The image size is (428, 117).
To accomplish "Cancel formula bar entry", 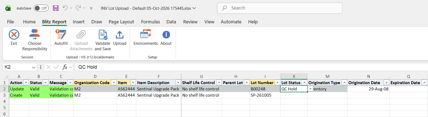I will pos(48,67).
